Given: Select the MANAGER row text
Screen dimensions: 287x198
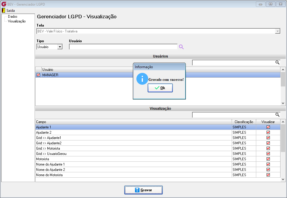Looking at the screenshot, I should [x=50, y=75].
